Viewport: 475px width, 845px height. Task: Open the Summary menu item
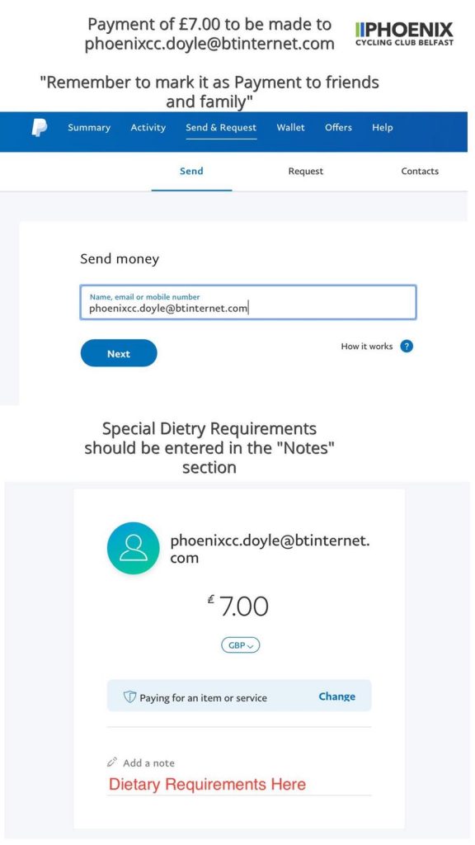(89, 128)
